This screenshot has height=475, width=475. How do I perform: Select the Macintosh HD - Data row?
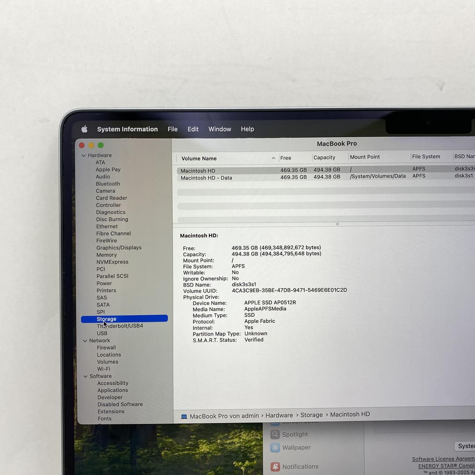pyautogui.click(x=206, y=178)
